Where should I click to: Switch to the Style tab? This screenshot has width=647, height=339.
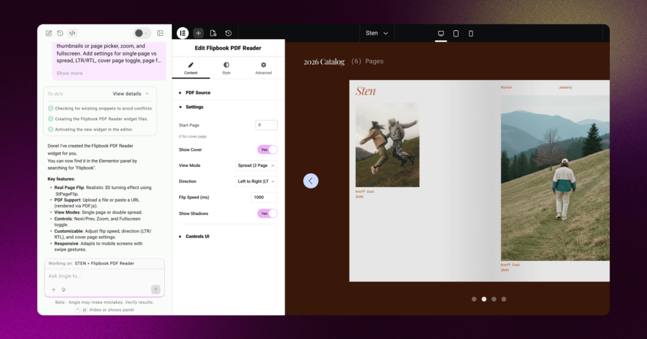coord(226,68)
